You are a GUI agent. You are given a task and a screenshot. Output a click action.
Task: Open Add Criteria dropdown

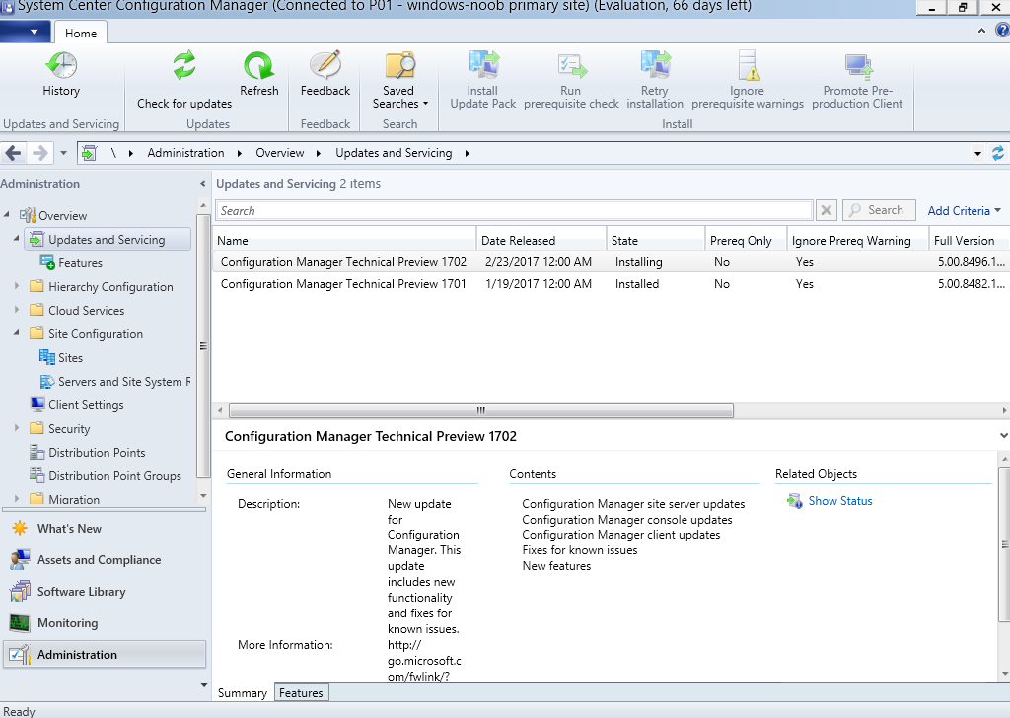pos(965,211)
